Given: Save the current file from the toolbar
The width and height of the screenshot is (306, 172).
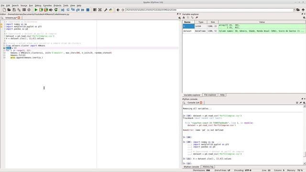Looking at the screenshot, I should coord(14,10).
